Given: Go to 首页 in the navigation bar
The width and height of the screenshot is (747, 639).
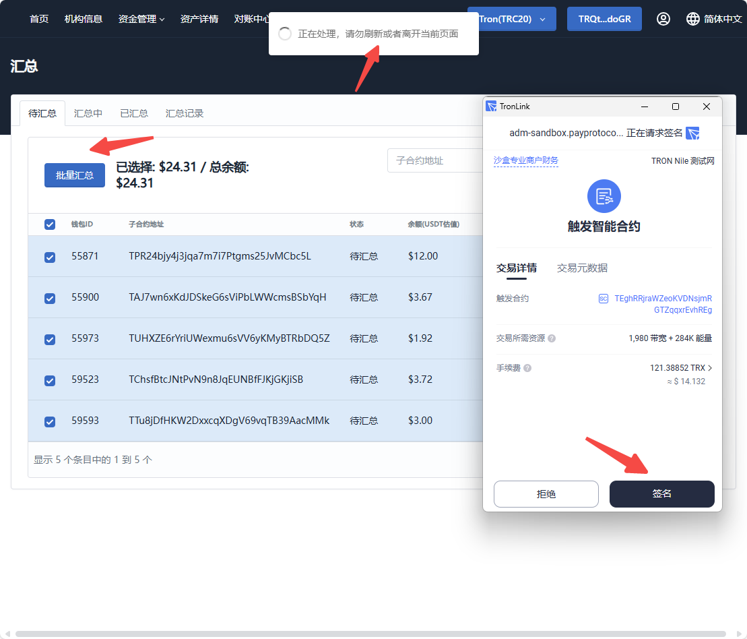Looking at the screenshot, I should point(39,19).
